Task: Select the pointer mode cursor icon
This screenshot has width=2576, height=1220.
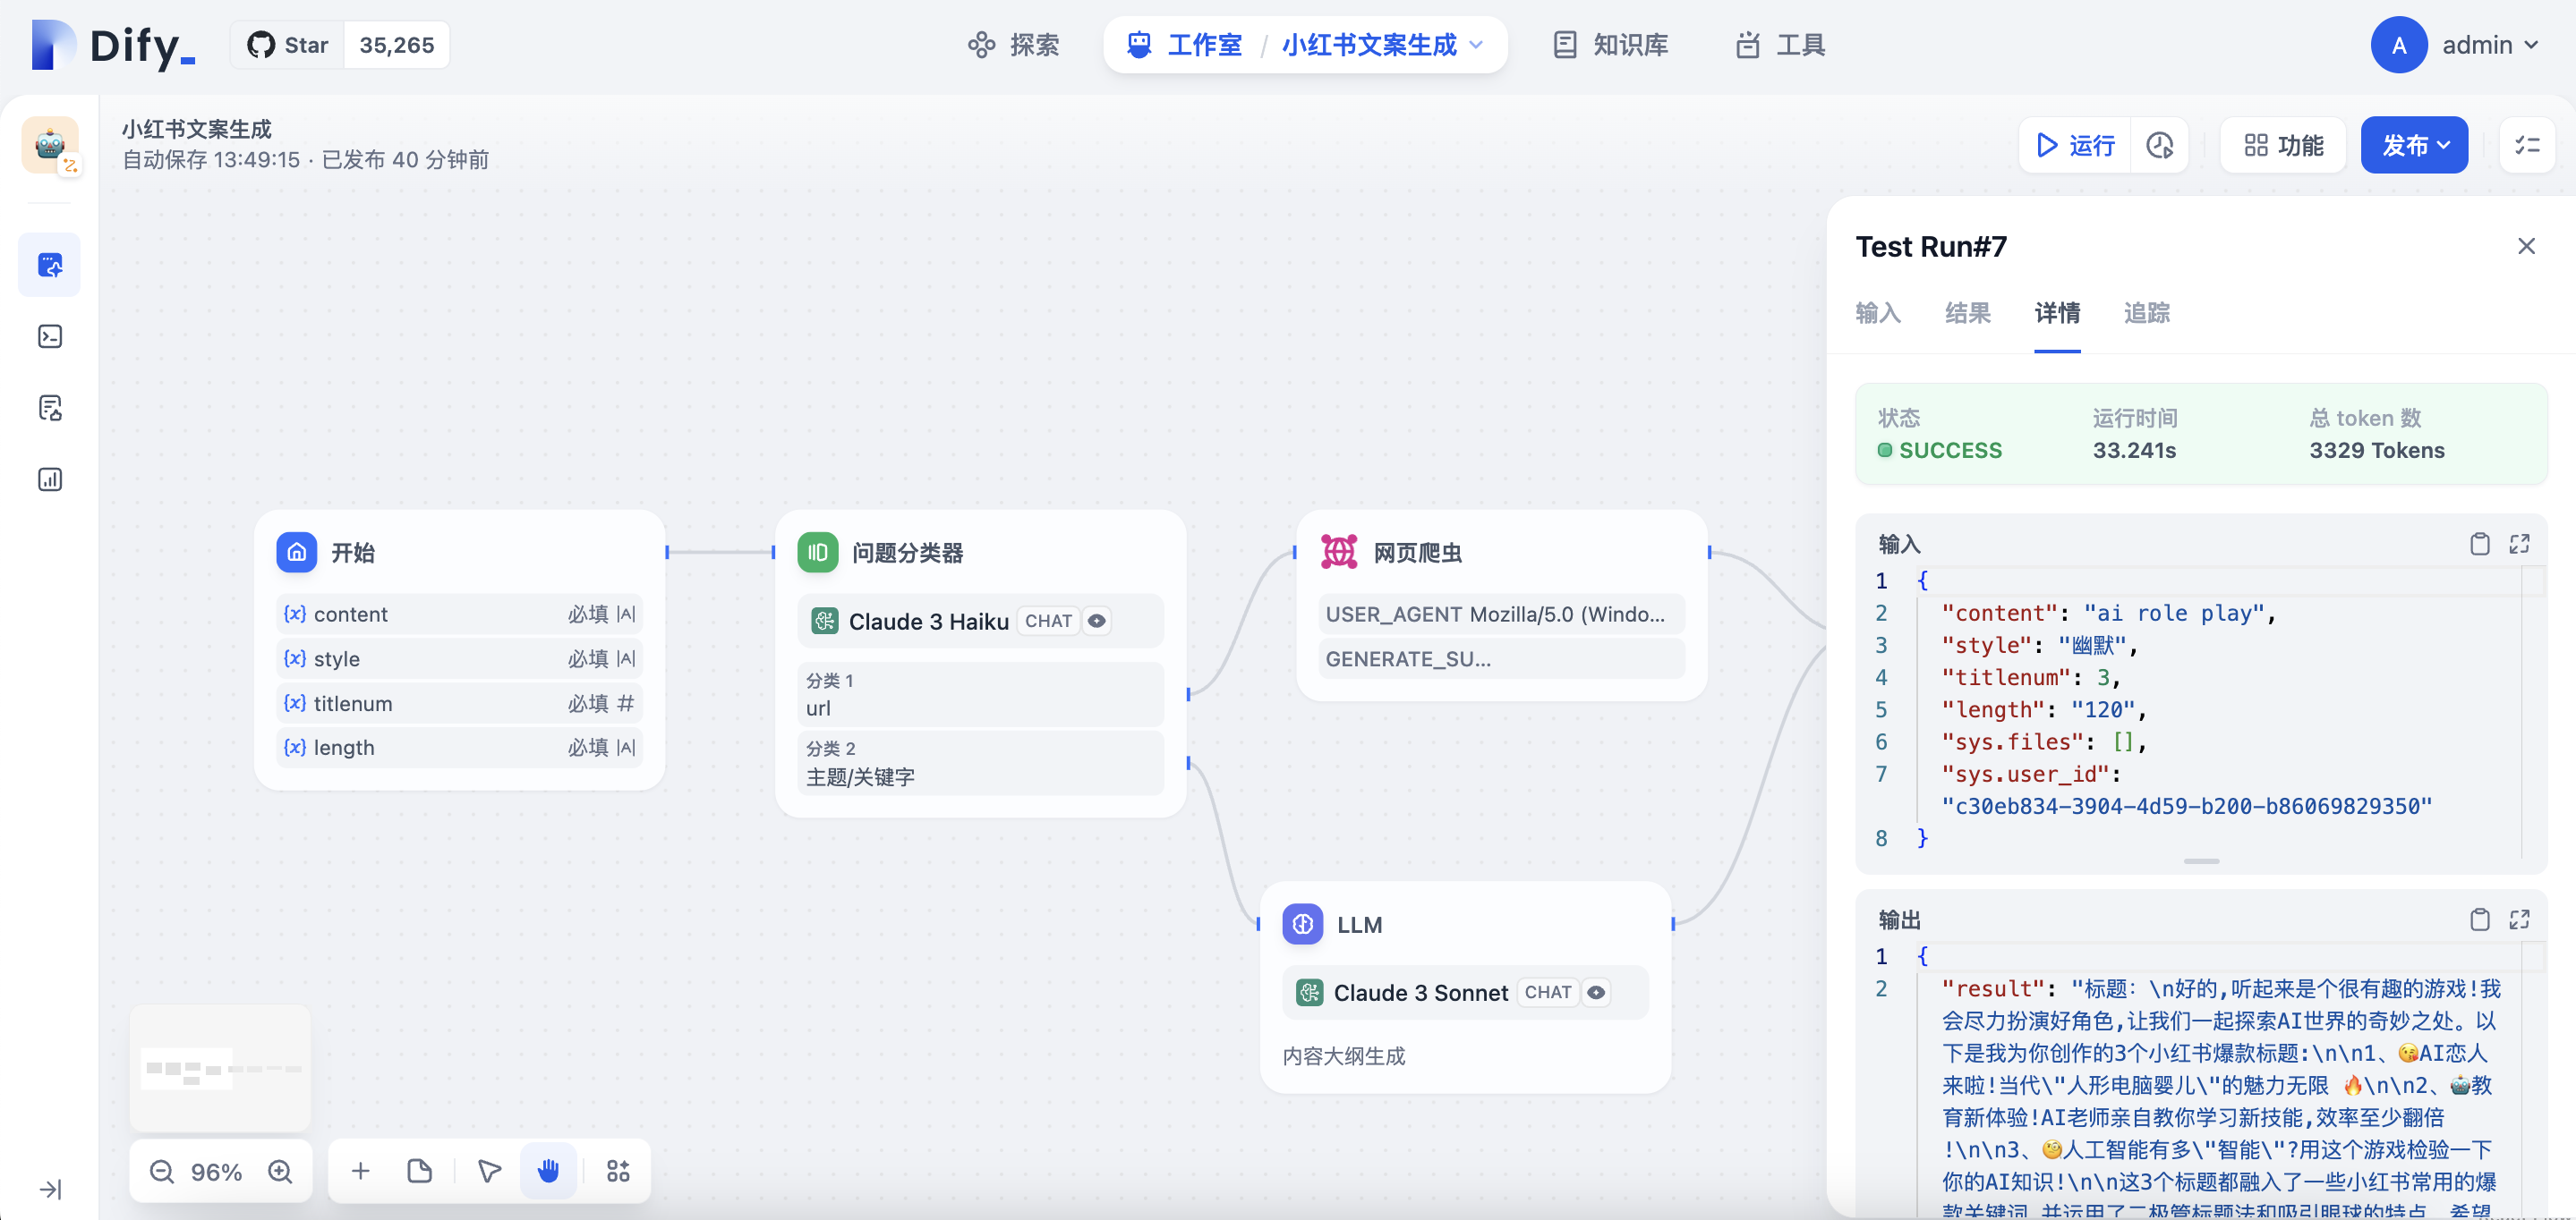Action: click(x=489, y=1171)
